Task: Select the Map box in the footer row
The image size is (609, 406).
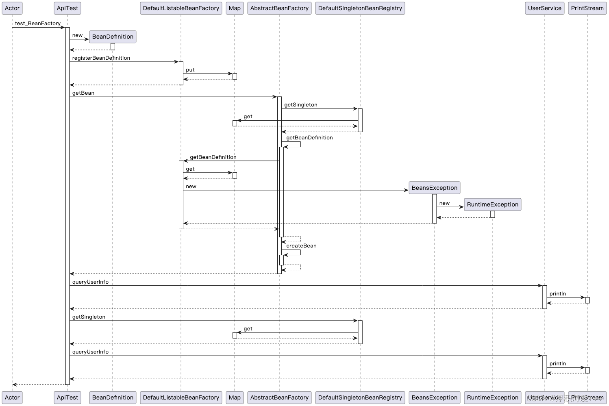Action: (x=235, y=397)
